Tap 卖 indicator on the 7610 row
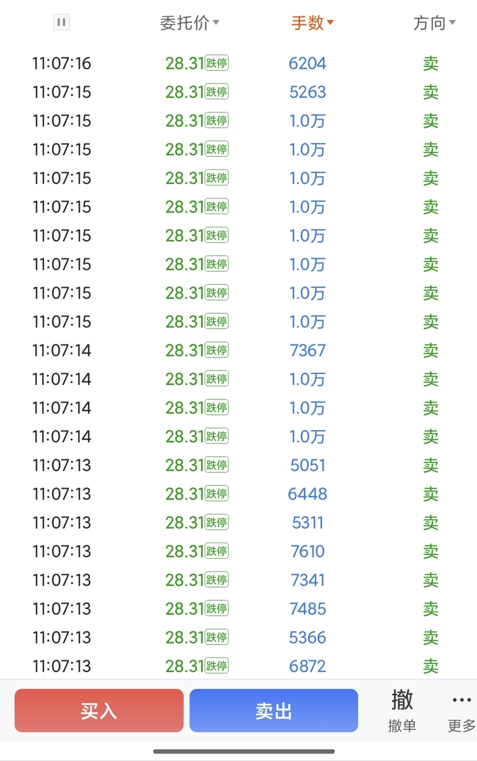The image size is (477, 761). tap(431, 551)
